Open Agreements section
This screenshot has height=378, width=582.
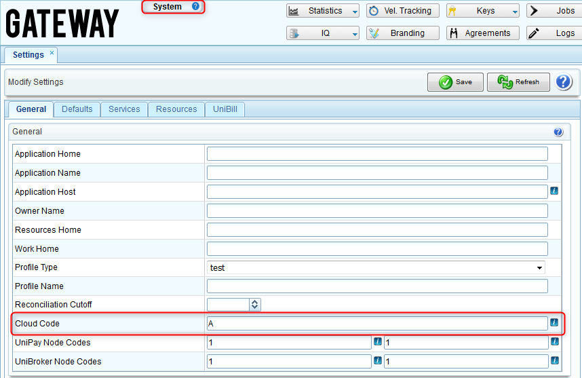(x=482, y=33)
